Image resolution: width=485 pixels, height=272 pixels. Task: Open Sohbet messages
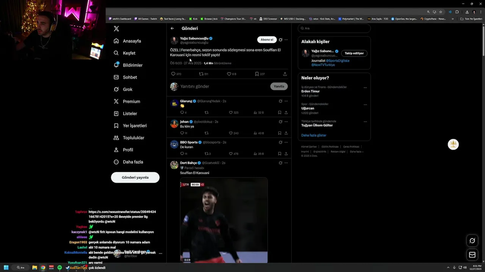click(x=125, y=77)
